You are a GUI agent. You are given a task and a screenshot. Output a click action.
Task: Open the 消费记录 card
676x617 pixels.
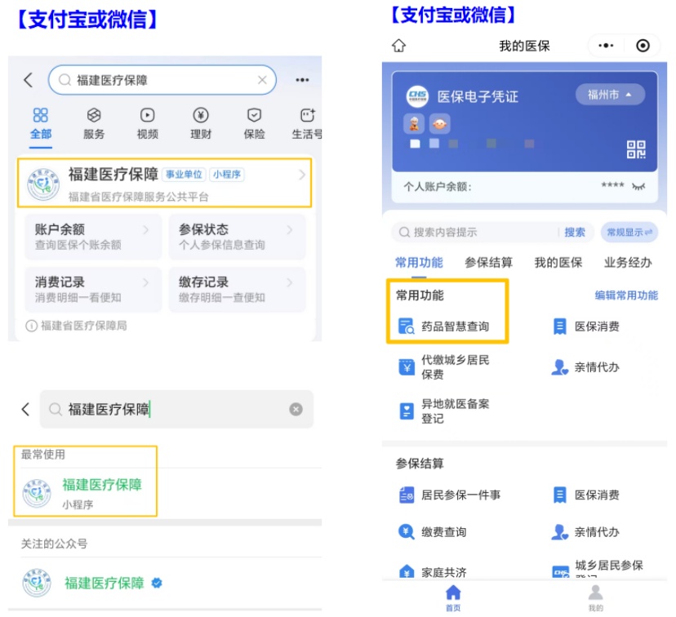93,289
